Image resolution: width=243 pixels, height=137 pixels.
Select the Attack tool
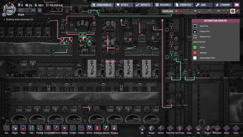[226, 129]
